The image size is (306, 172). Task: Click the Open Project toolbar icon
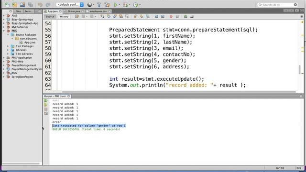tap(22, 5)
